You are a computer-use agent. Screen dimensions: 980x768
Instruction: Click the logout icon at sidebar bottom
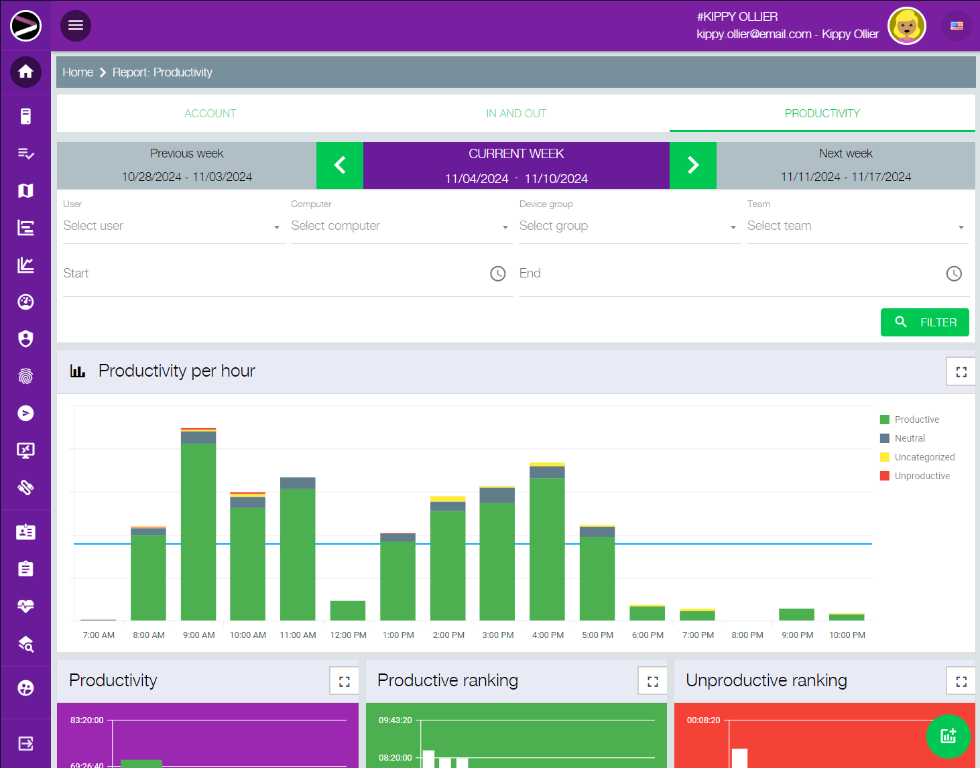coord(25,743)
